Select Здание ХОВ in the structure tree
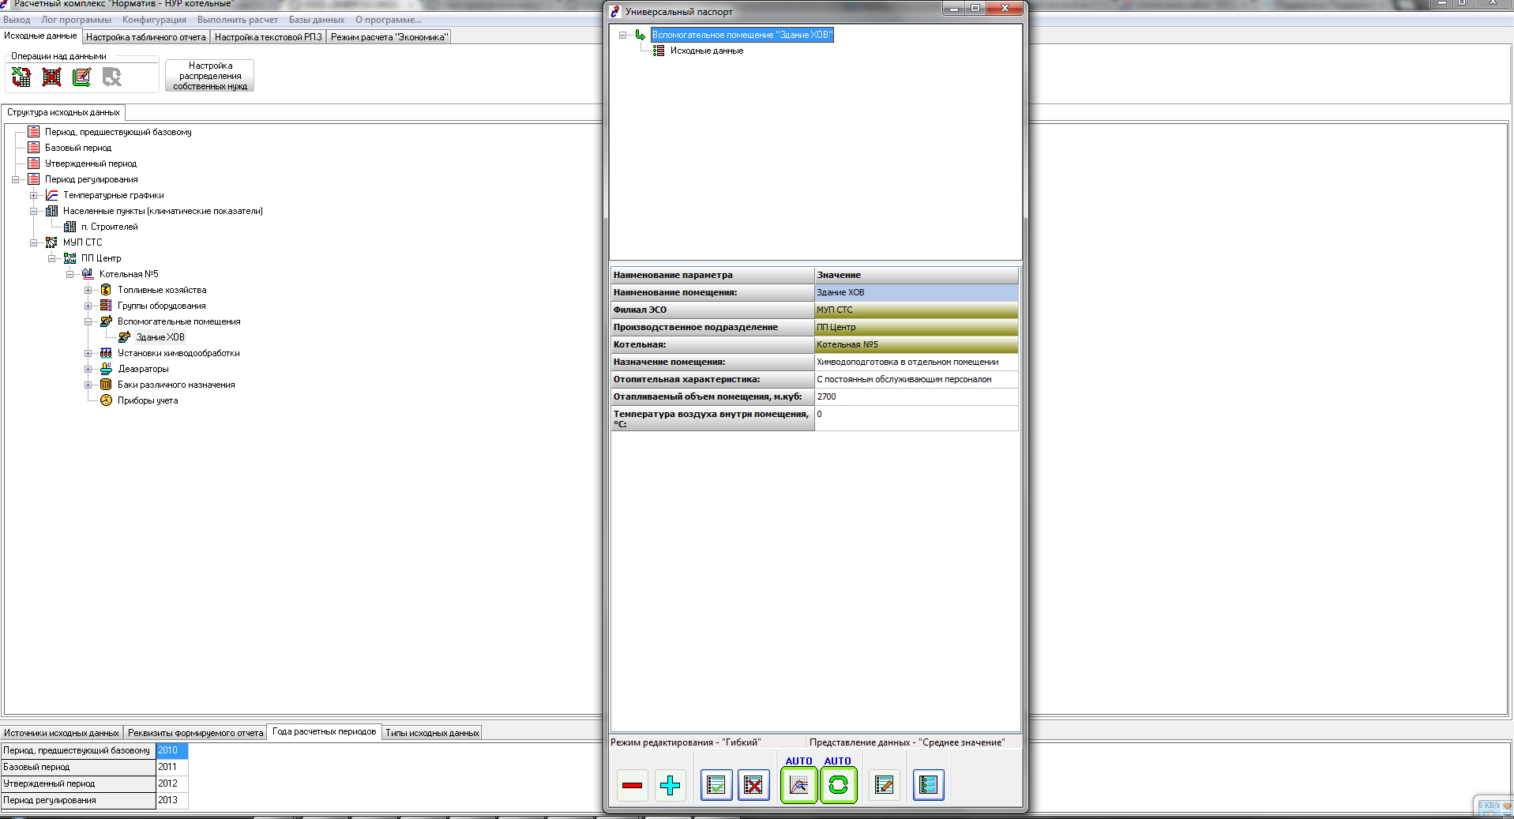Viewport: 1514px width, 819px height. tap(160, 337)
